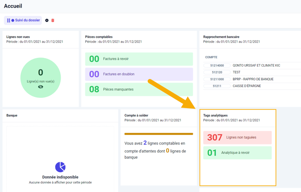Click the orange Compte à solder progress bar

pyautogui.click(x=159, y=134)
